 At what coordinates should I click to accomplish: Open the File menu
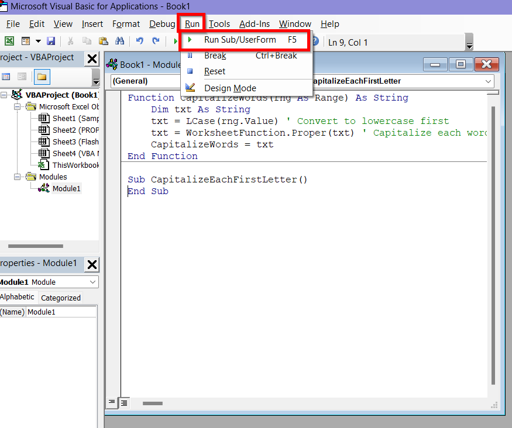[x=13, y=24]
